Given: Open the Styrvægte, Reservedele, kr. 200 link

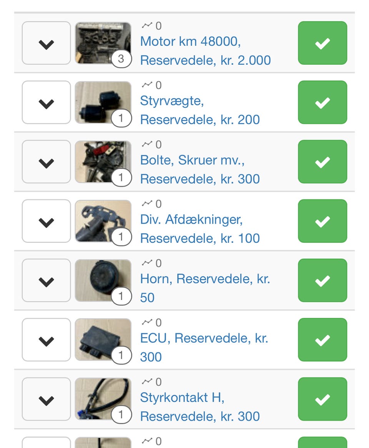Looking at the screenshot, I should [200, 110].
